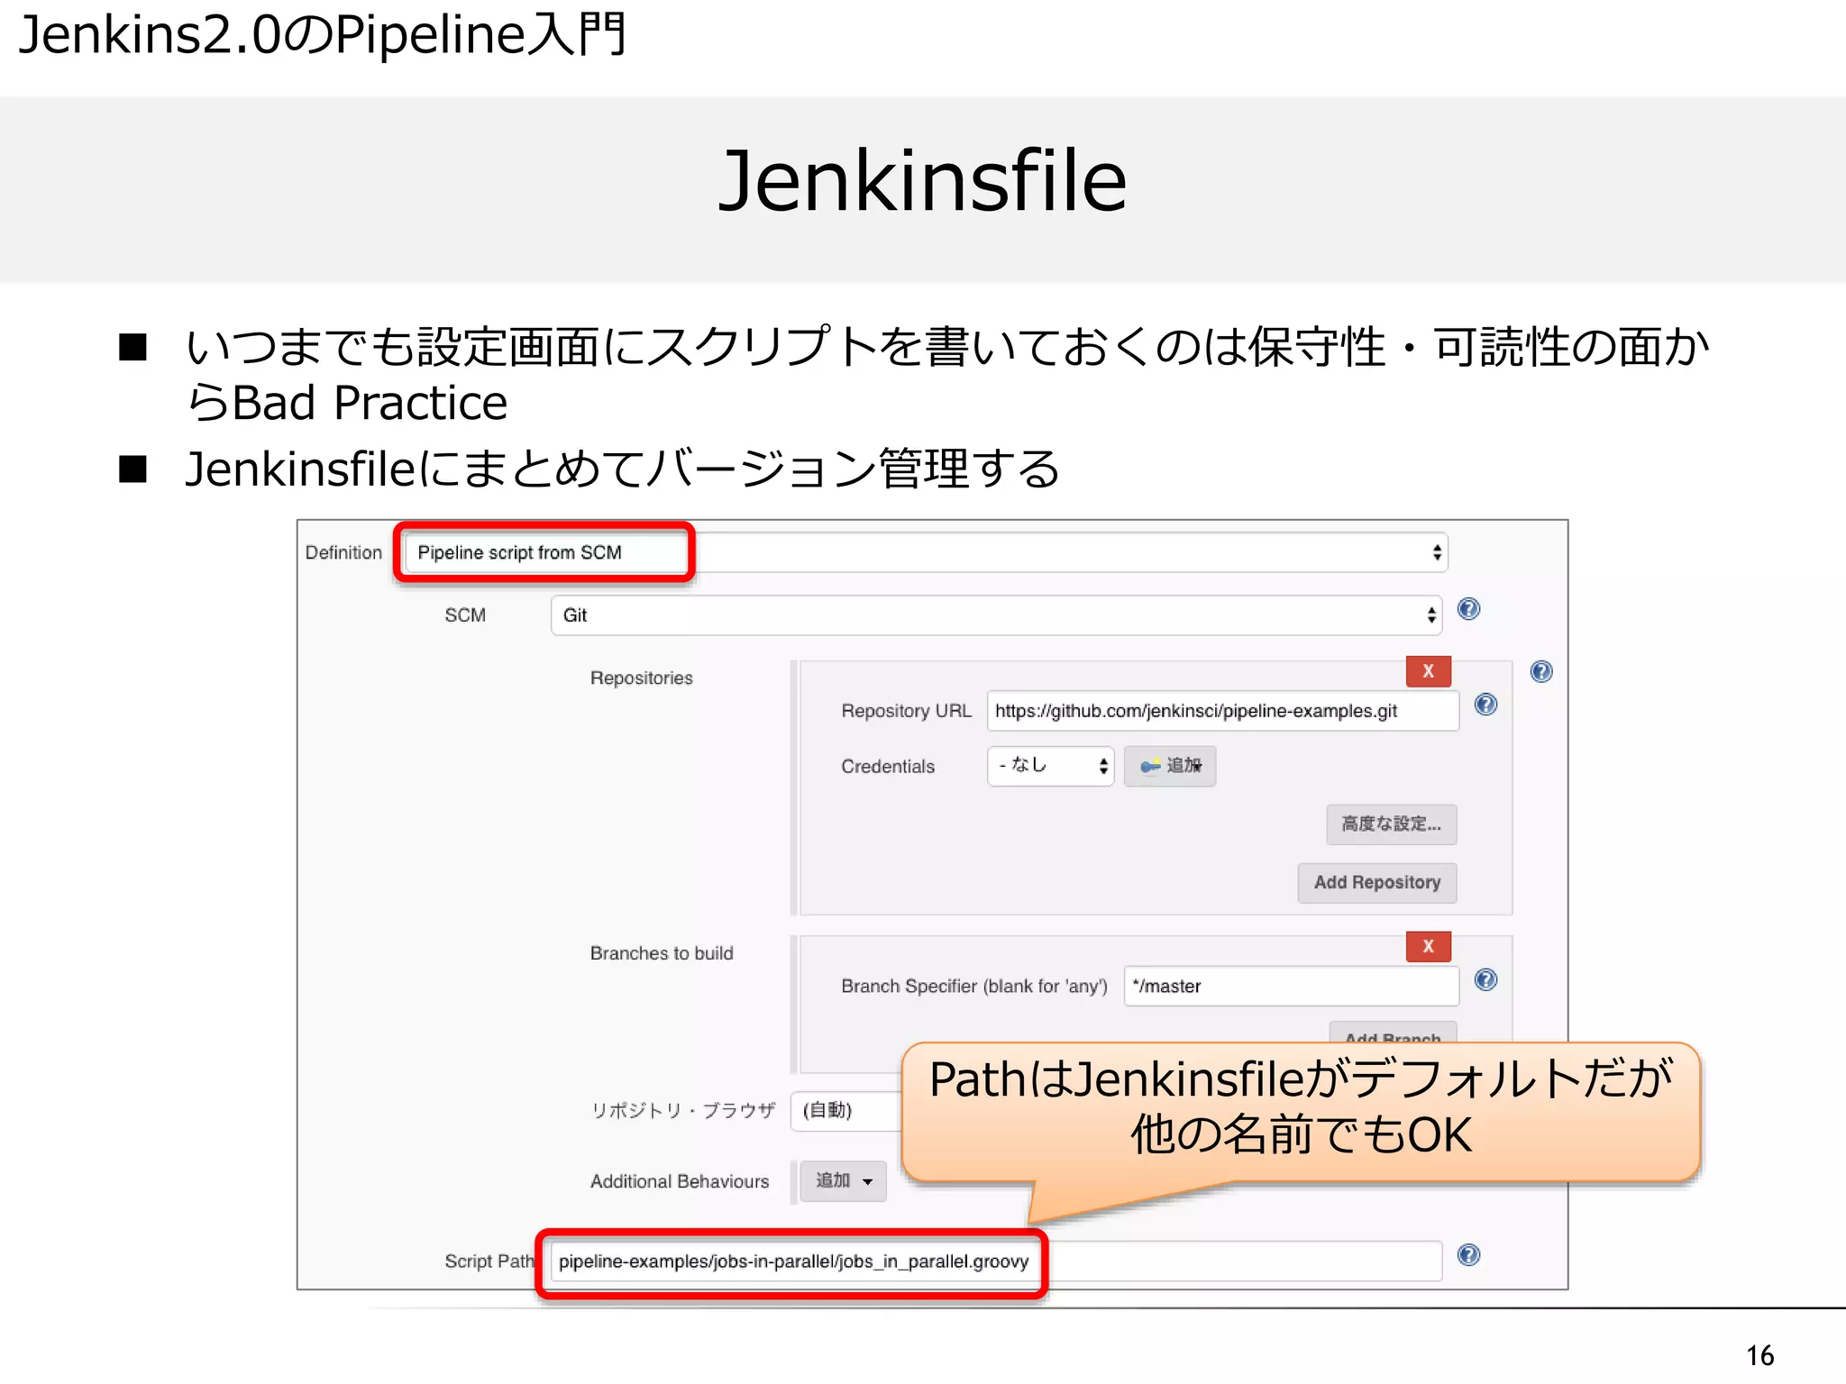This screenshot has height=1384, width=1846.
Task: Click the Additional Behaviours label
Action: click(x=680, y=1182)
